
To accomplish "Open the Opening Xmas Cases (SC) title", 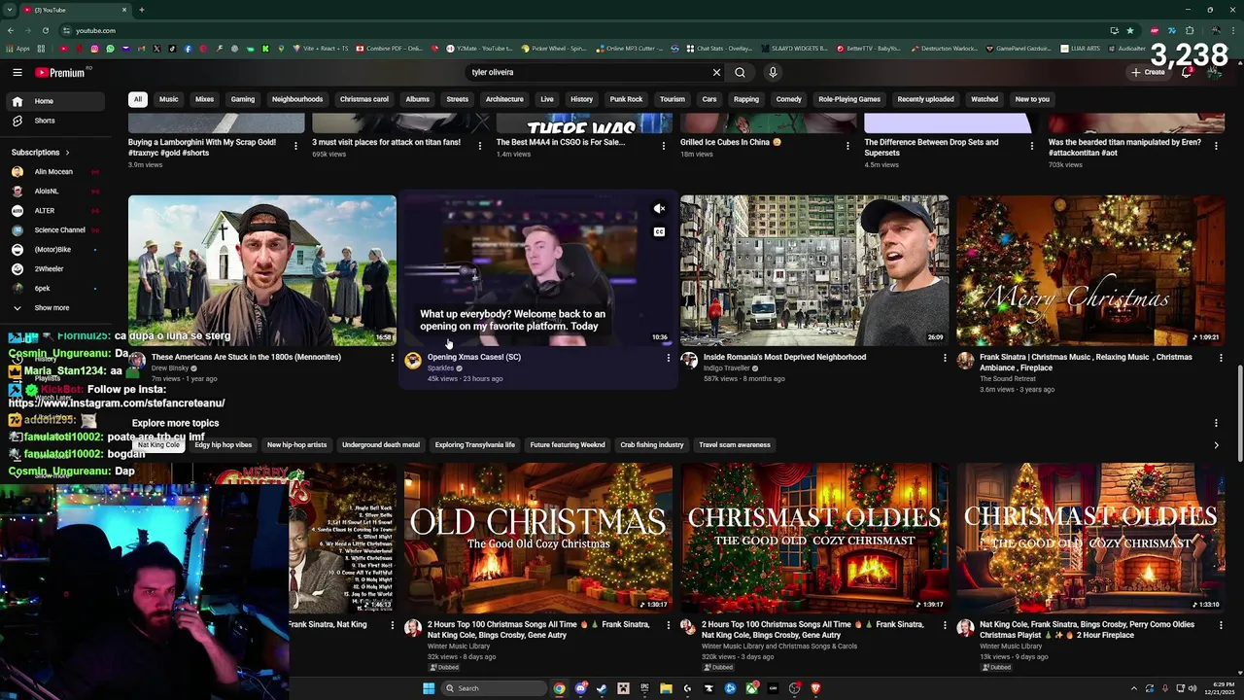I will pyautogui.click(x=474, y=357).
